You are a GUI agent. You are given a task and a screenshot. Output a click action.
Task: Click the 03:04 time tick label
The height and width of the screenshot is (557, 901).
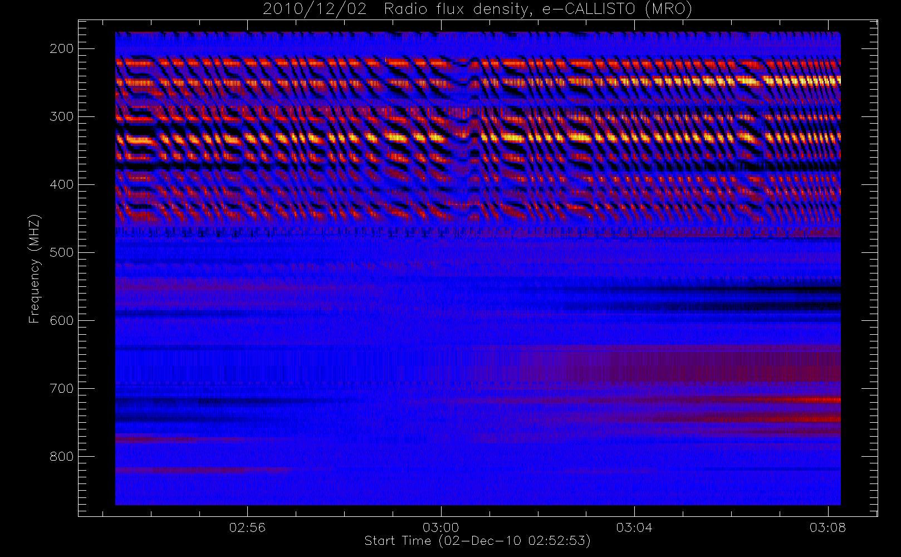coord(634,527)
